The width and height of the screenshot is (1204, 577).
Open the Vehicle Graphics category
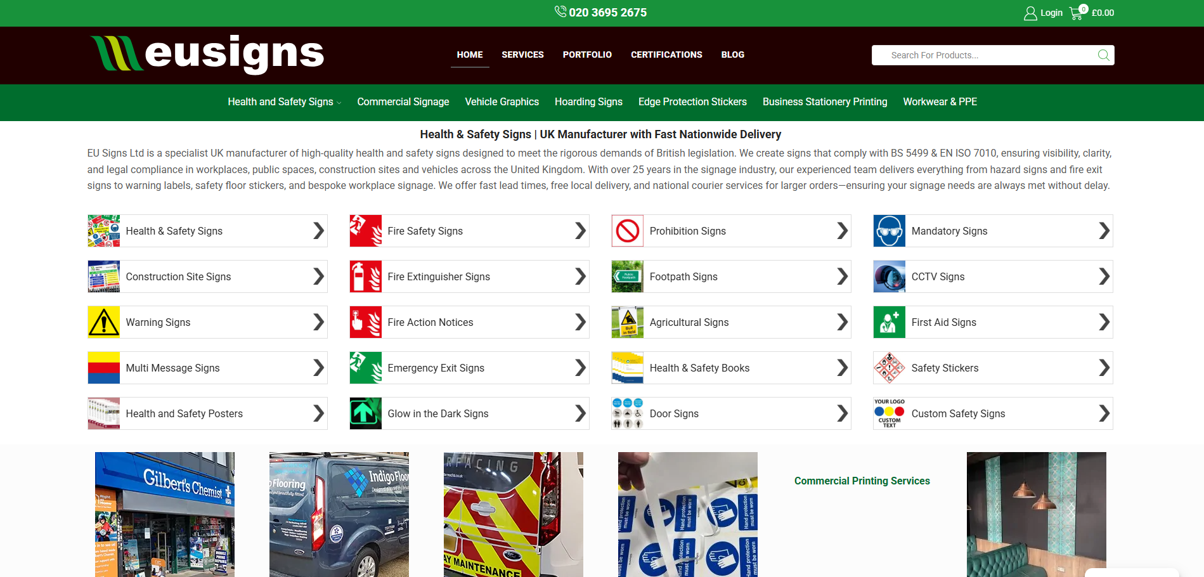502,102
